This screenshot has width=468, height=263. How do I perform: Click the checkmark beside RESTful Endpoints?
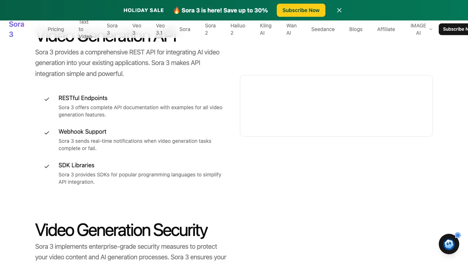point(47,99)
